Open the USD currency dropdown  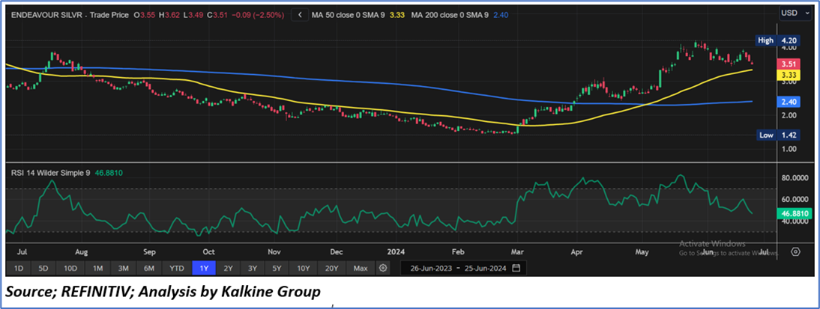point(797,13)
